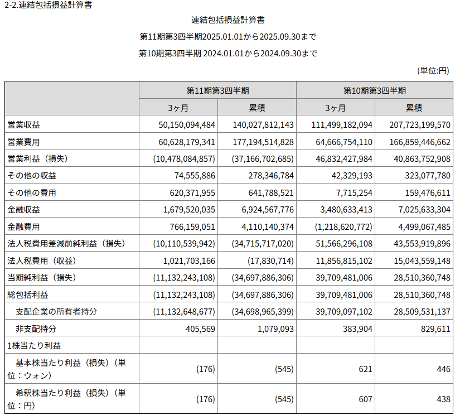Click the 金融収益 row label
460x420 pixels.
[24, 210]
